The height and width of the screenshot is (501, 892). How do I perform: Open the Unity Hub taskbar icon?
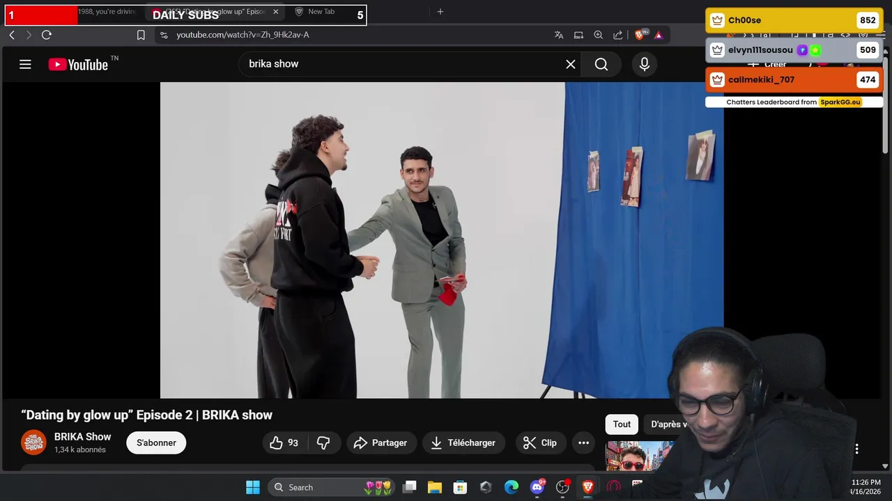click(x=486, y=487)
